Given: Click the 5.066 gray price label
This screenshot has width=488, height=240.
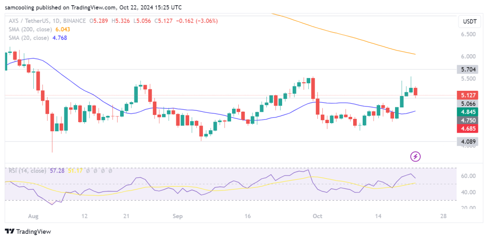Looking at the screenshot, I should 467,104.
